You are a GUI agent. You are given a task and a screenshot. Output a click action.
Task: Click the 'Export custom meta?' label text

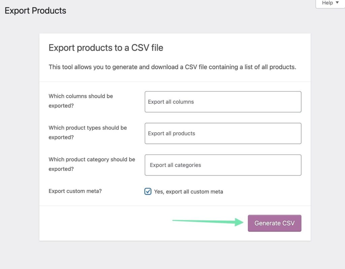tap(75, 191)
